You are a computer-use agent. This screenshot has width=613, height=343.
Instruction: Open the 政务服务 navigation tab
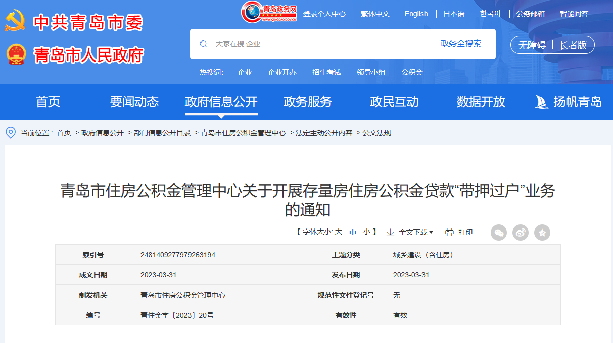[308, 102]
